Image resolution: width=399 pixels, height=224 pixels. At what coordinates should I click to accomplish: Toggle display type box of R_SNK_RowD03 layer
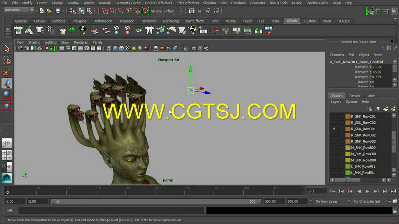click(x=341, y=141)
